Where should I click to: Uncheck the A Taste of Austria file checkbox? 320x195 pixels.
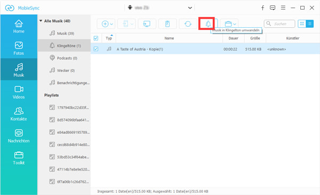pyautogui.click(x=95, y=49)
